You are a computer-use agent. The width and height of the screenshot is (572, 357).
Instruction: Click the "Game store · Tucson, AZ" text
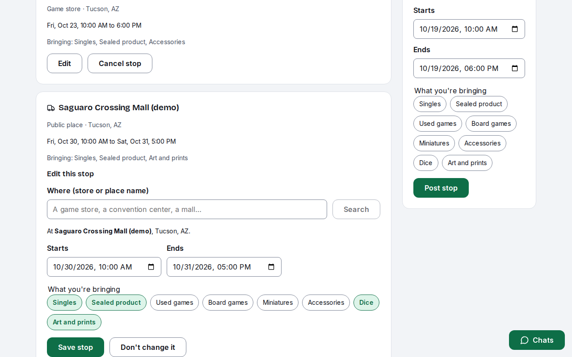click(x=83, y=9)
